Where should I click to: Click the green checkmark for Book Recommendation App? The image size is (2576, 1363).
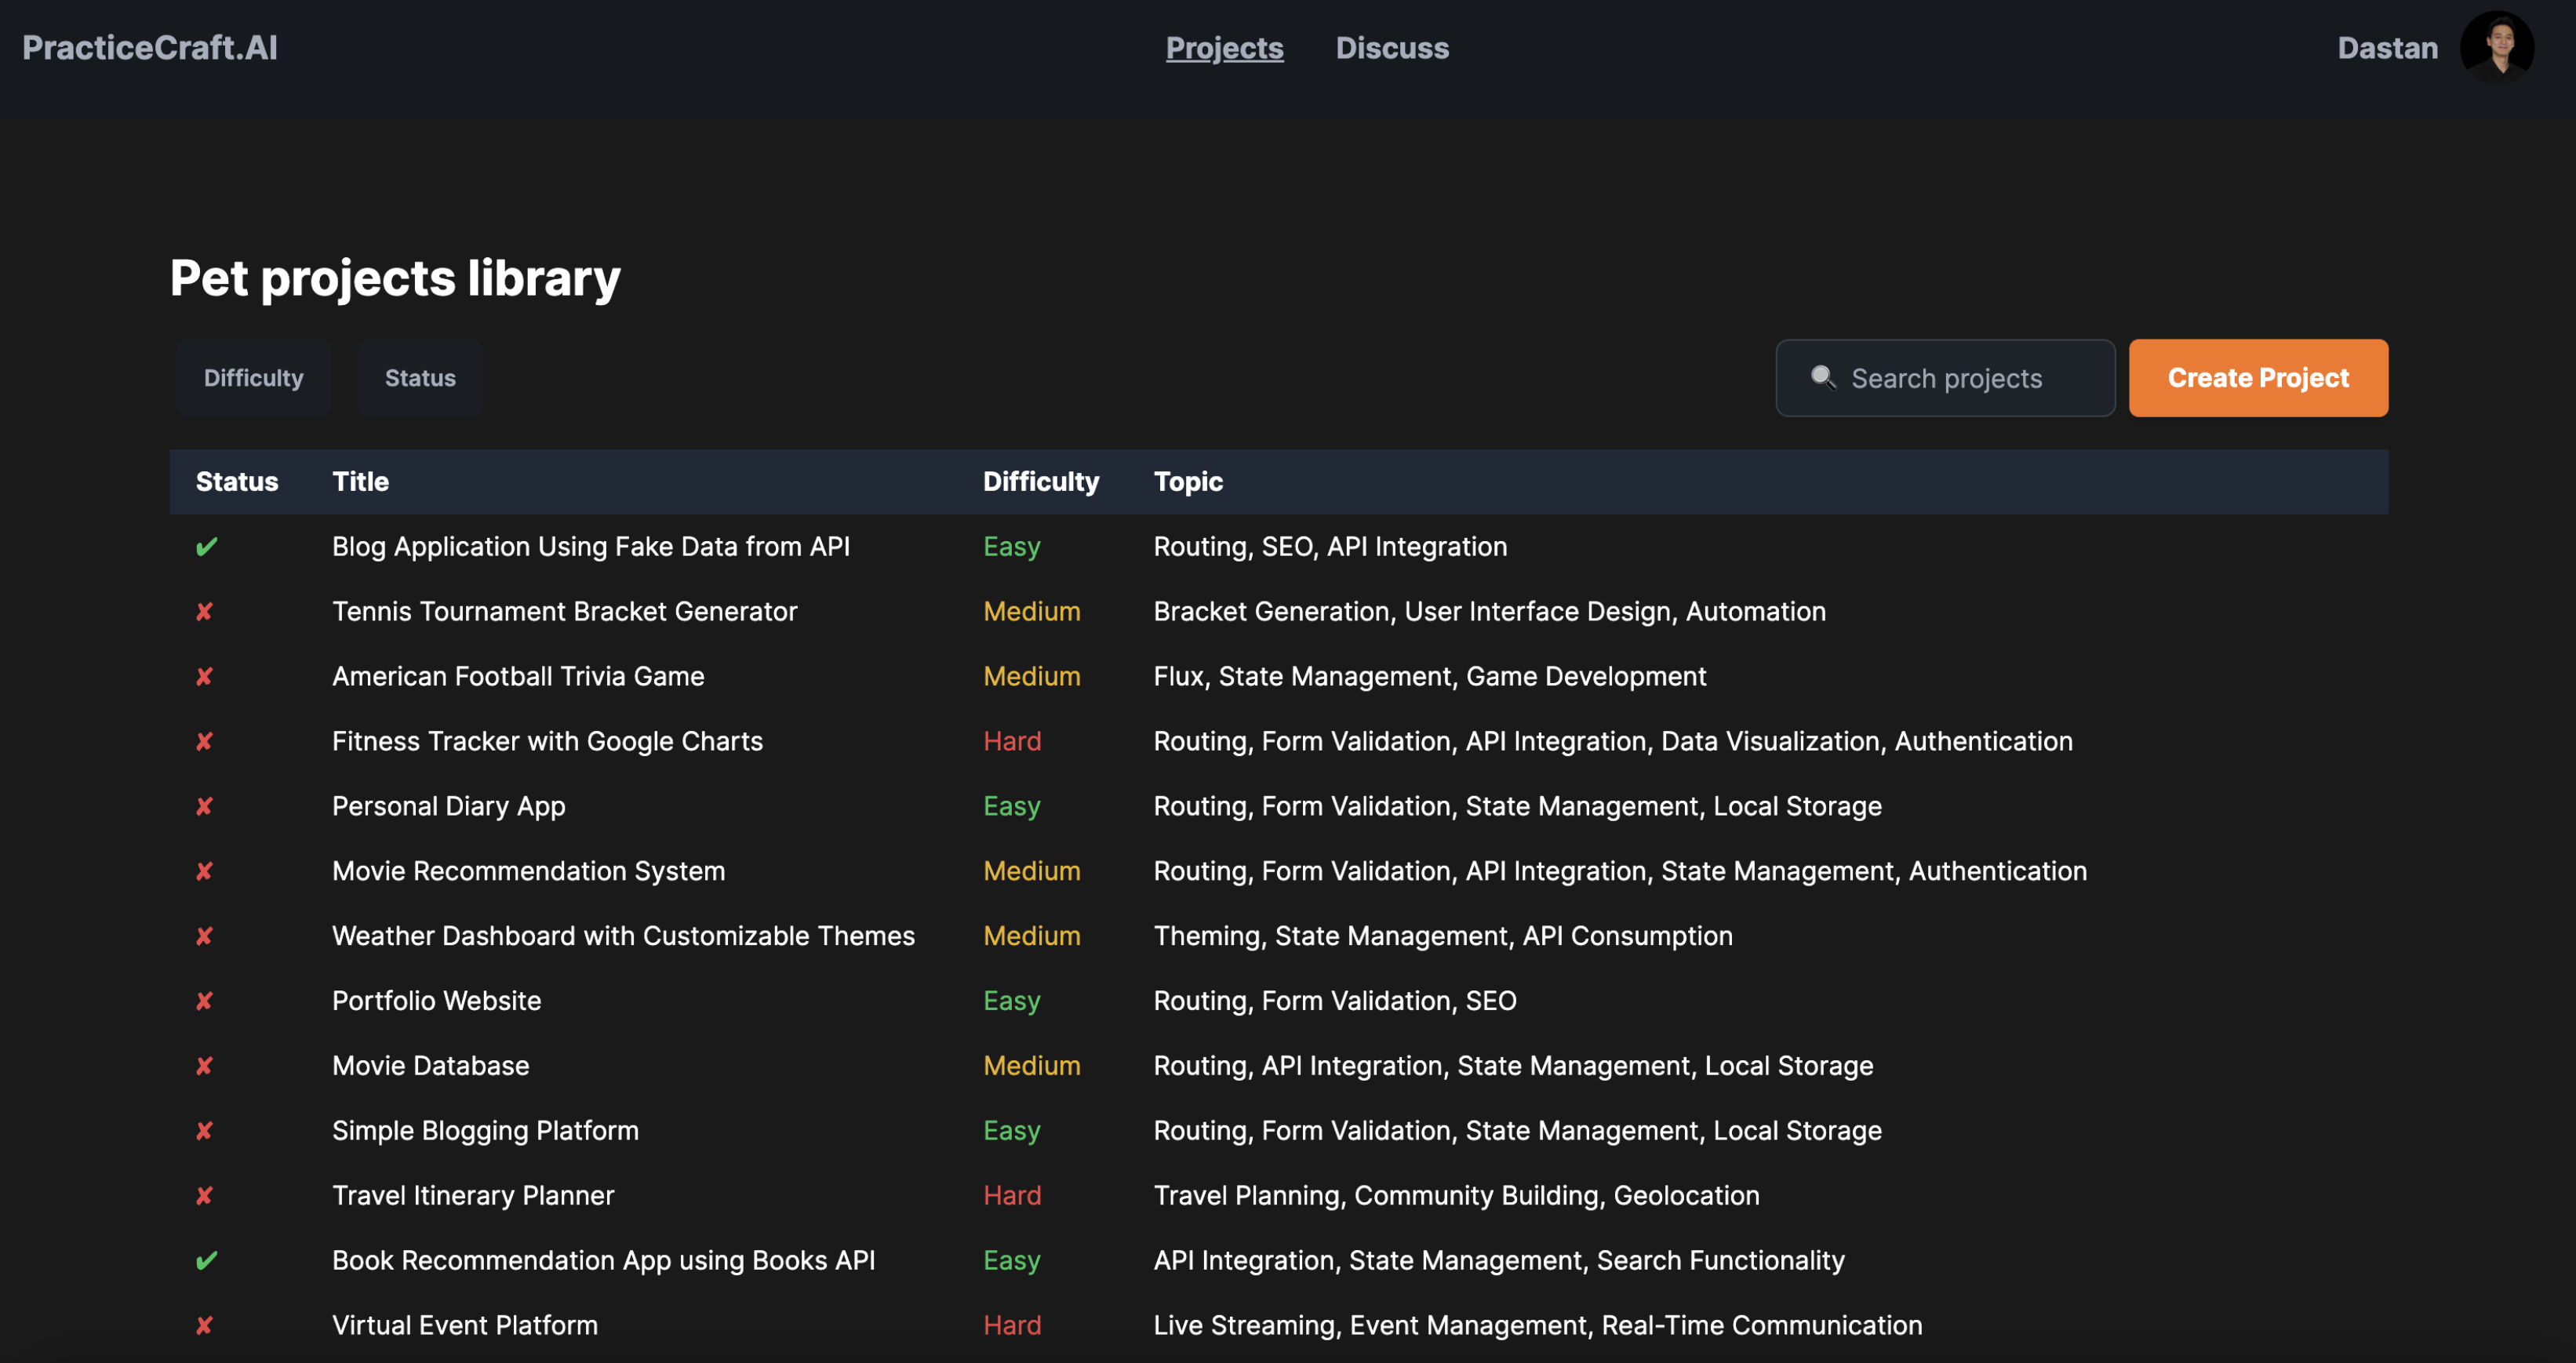point(206,1261)
